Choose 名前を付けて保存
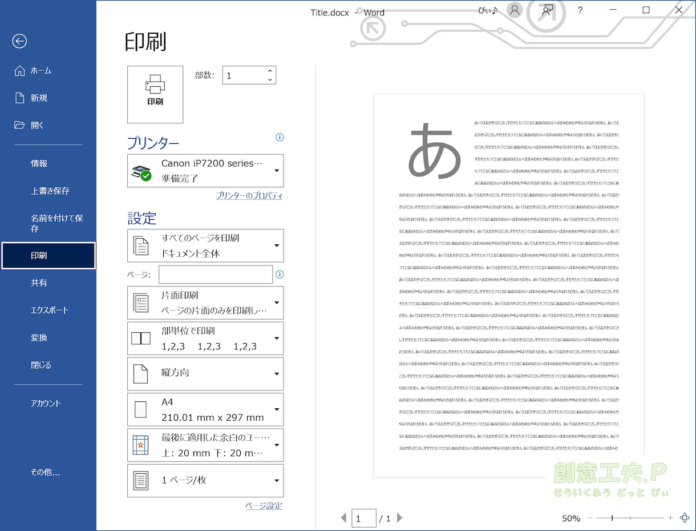 pyautogui.click(x=48, y=223)
